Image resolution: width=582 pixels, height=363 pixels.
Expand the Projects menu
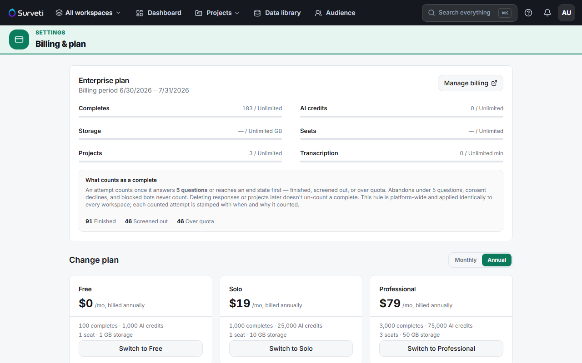point(217,13)
